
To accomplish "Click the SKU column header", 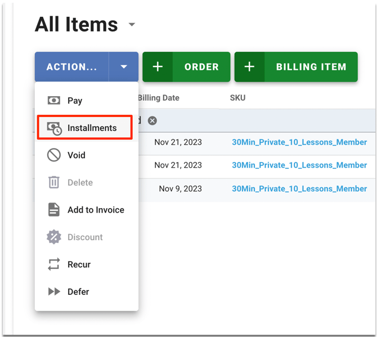I will pos(237,98).
